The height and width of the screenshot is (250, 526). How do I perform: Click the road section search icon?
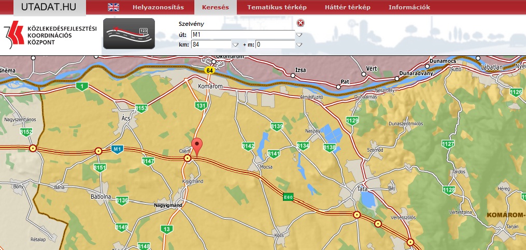pyautogui.click(x=129, y=33)
